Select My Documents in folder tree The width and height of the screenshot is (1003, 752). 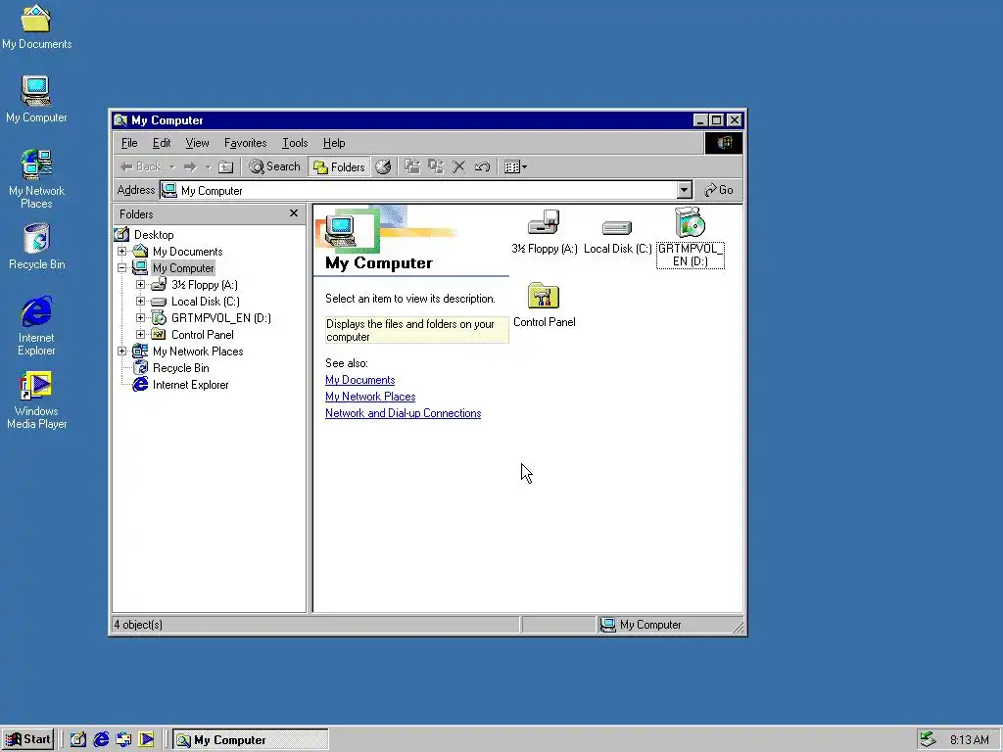pos(187,252)
